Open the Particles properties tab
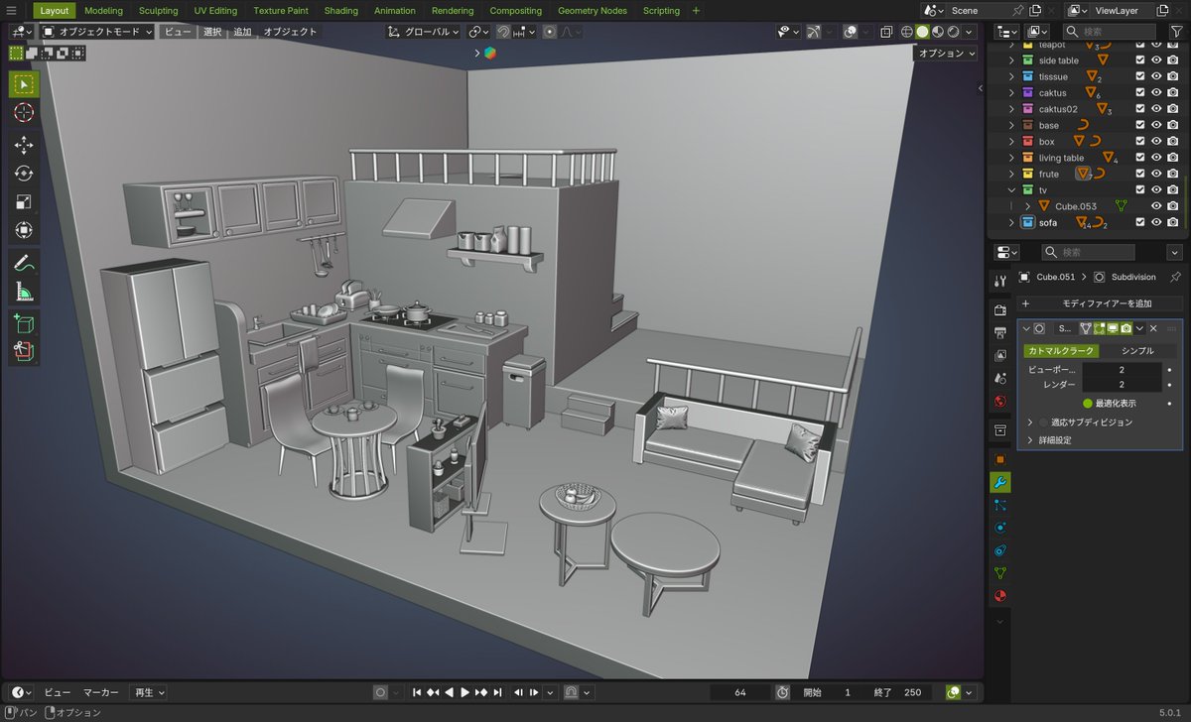This screenshot has width=1191, height=722. [x=1000, y=505]
